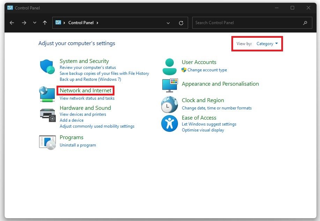
Task: Open the recent locations chevron
Action: pos(34,23)
